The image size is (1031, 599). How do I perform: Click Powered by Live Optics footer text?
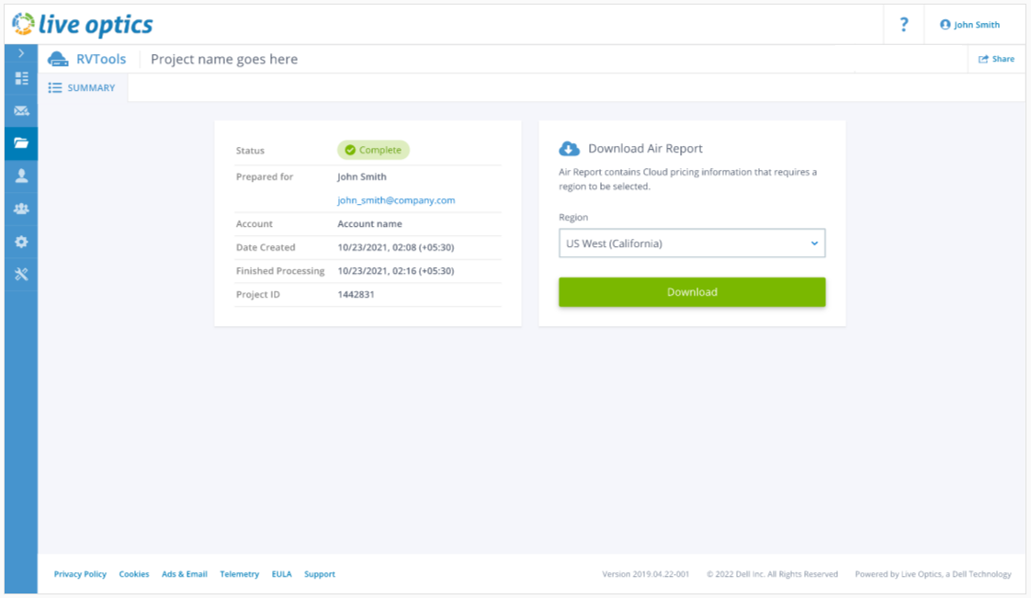(933, 574)
